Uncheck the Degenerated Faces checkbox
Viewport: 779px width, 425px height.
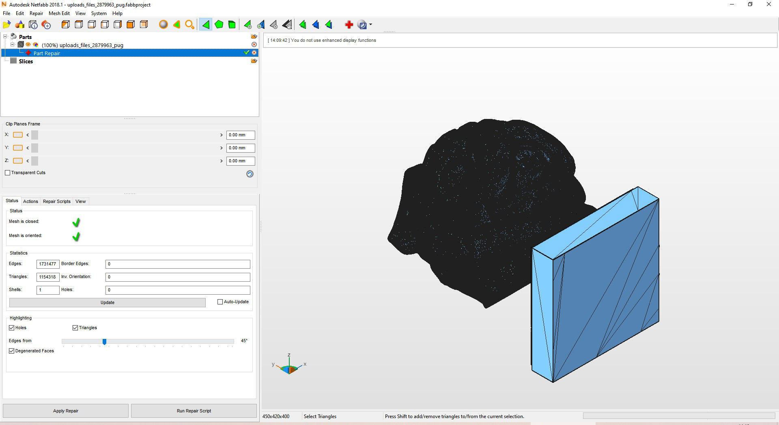click(12, 351)
